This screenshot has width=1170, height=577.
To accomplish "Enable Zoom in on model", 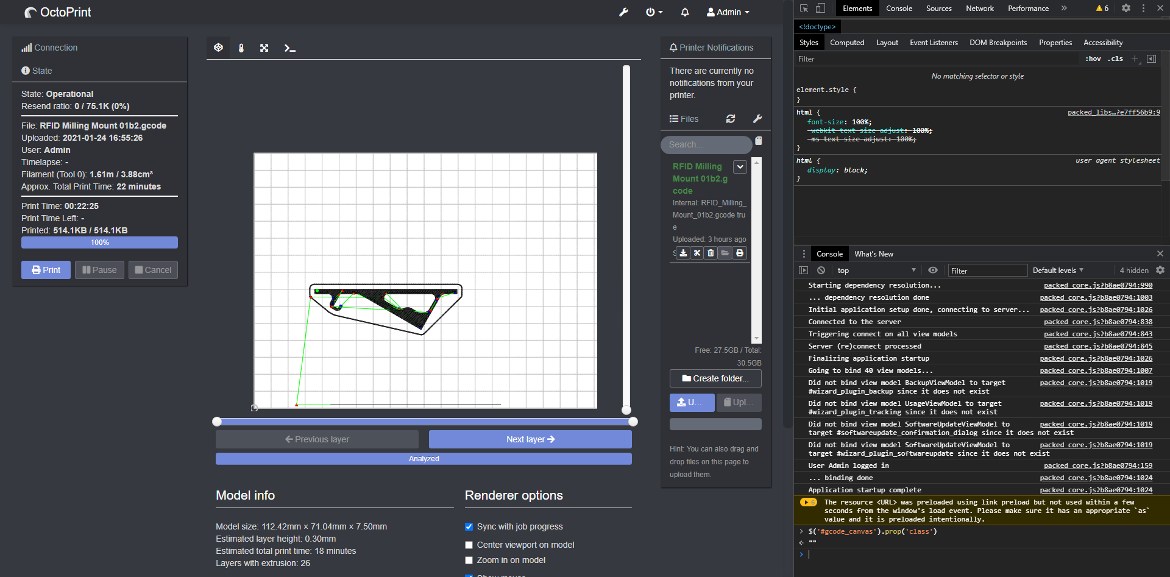I will point(469,561).
